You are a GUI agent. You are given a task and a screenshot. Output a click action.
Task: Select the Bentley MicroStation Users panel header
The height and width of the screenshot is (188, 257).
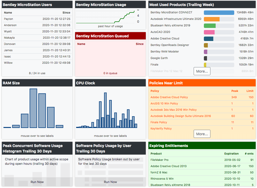37,5
